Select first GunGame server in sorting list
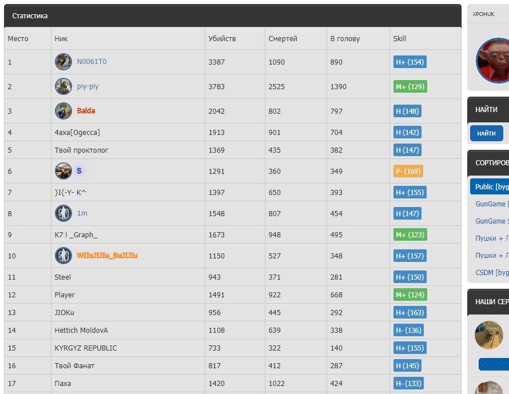This screenshot has width=509, height=394. click(x=491, y=204)
